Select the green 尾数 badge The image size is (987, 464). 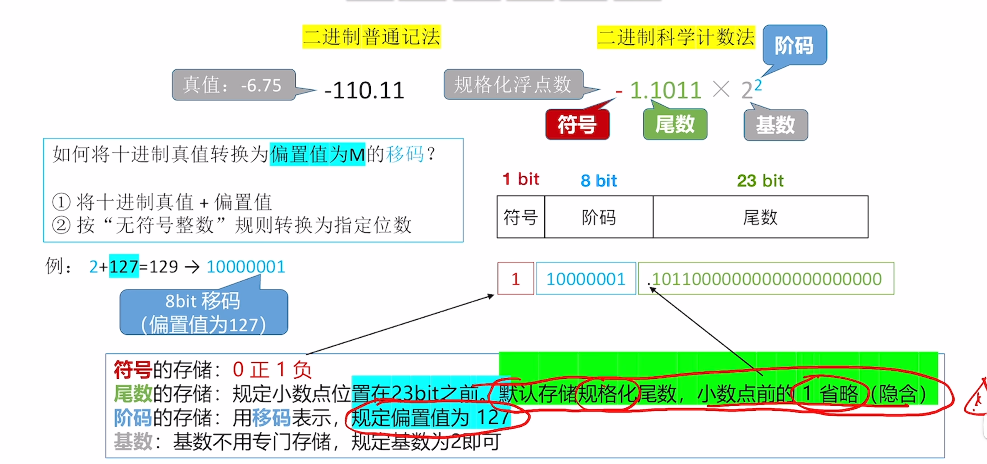pyautogui.click(x=674, y=124)
